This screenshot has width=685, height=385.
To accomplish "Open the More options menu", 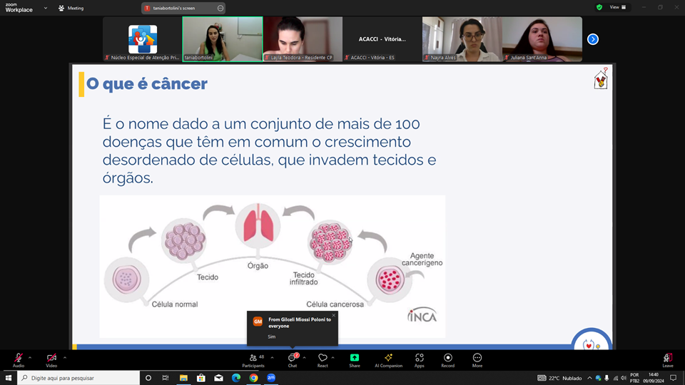I will pos(477,359).
